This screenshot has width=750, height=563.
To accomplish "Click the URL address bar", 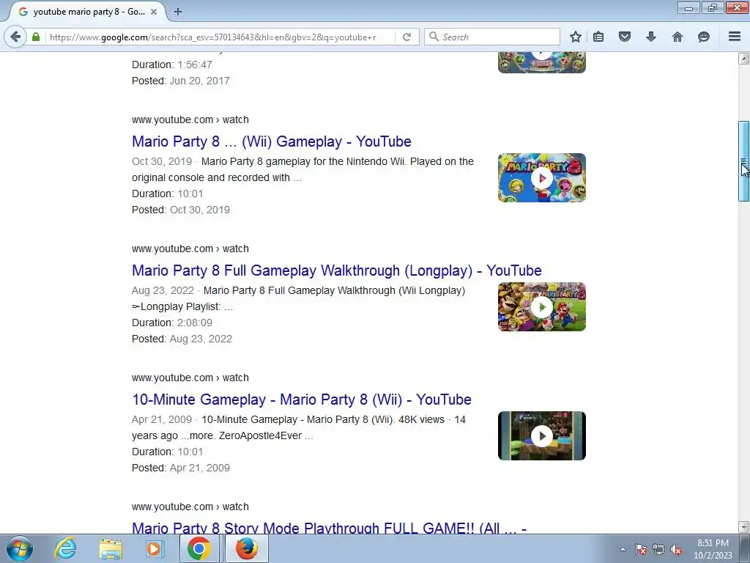I will click(221, 37).
